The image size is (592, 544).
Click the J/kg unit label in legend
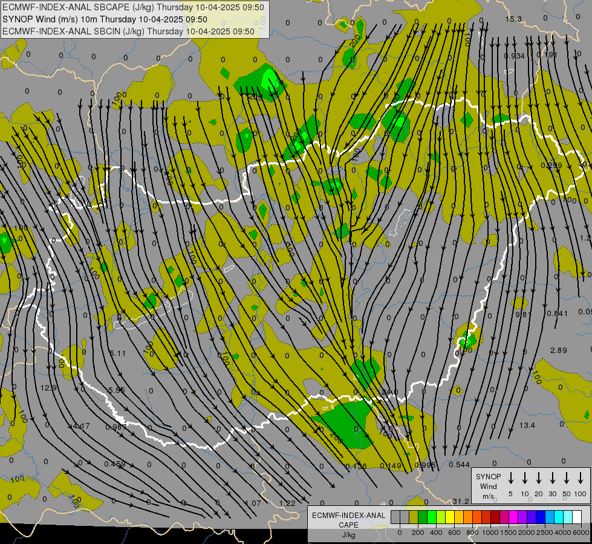click(x=348, y=535)
